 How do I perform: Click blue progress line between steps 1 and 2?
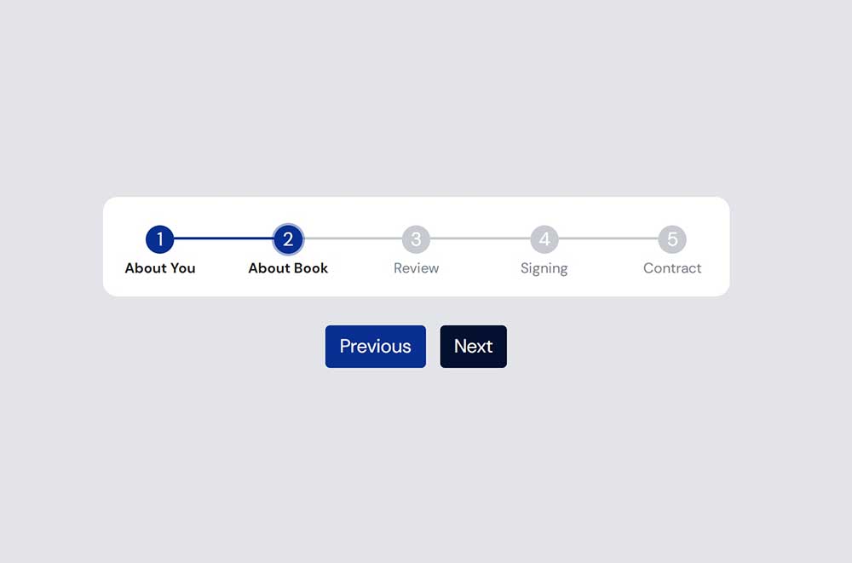point(223,238)
